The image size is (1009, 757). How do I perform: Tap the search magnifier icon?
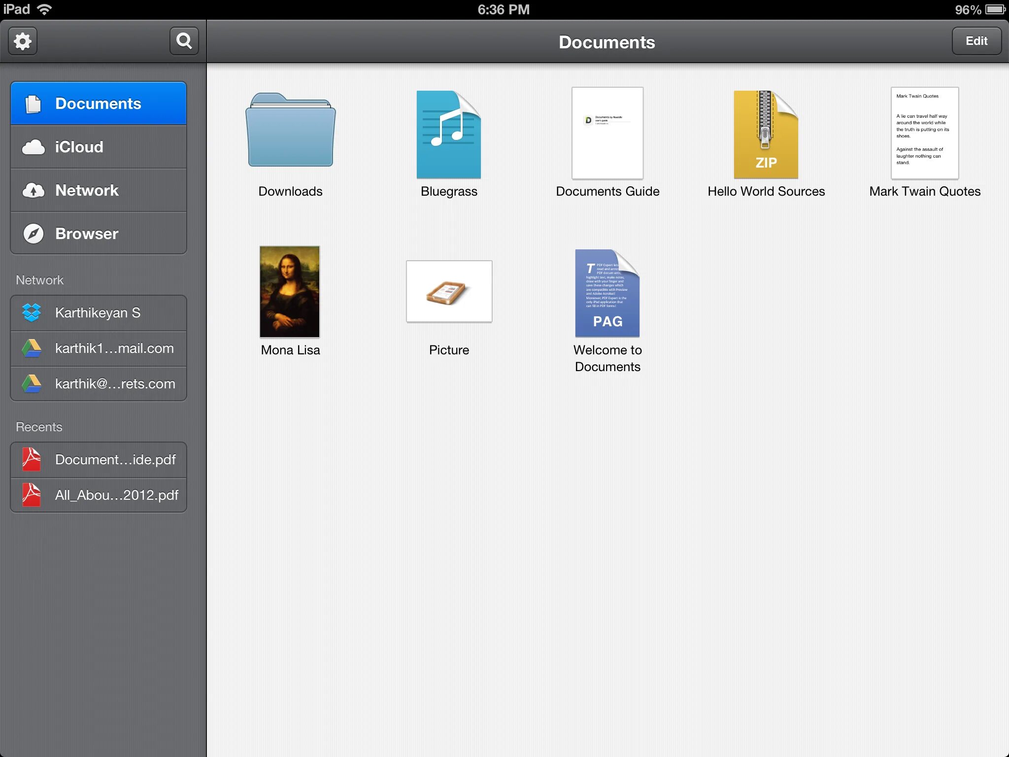[184, 41]
